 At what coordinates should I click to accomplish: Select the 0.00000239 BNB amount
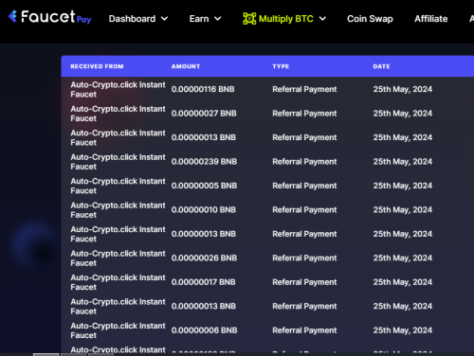coord(204,162)
